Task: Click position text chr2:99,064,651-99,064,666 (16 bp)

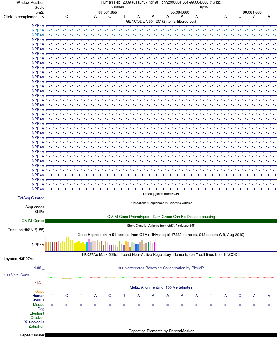Action: click(191, 2)
